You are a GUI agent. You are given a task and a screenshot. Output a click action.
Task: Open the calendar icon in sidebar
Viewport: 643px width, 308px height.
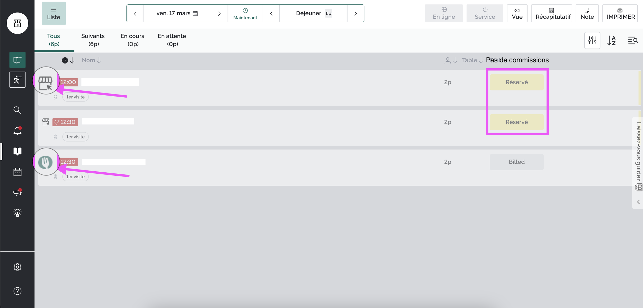tap(17, 172)
